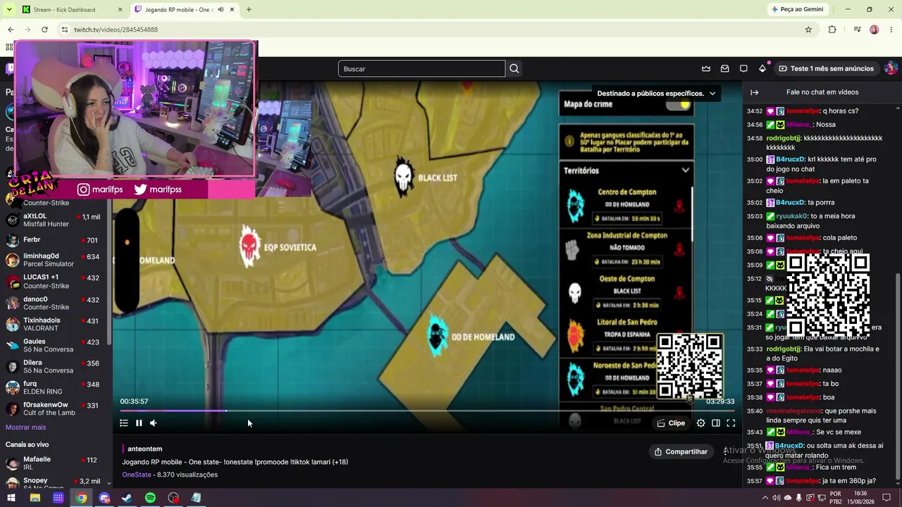Open Mafaelle IRL channel

[55, 463]
